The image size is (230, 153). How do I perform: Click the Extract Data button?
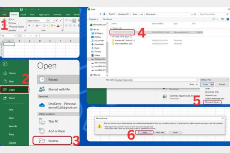(x=159, y=132)
